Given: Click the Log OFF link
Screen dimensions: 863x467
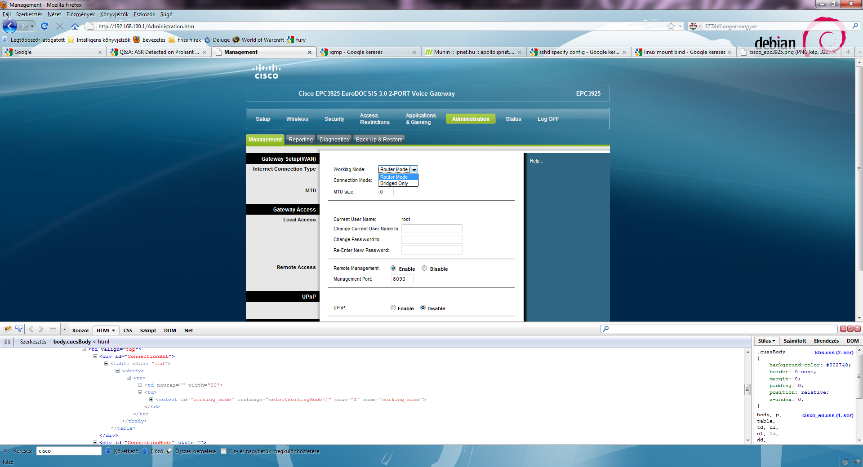Looking at the screenshot, I should pyautogui.click(x=548, y=119).
